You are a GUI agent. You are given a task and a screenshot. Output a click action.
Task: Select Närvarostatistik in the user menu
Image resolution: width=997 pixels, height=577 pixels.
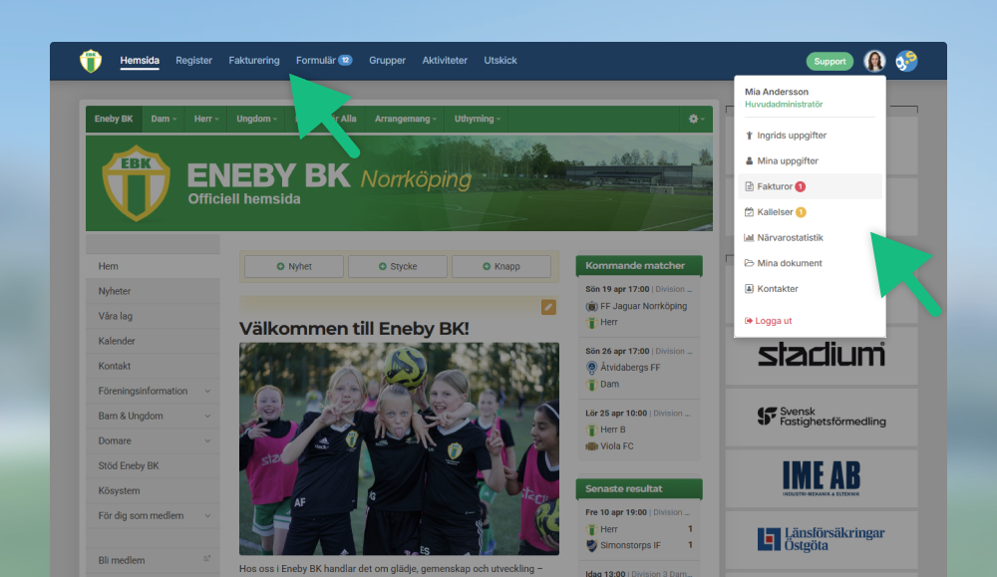pyautogui.click(x=789, y=238)
